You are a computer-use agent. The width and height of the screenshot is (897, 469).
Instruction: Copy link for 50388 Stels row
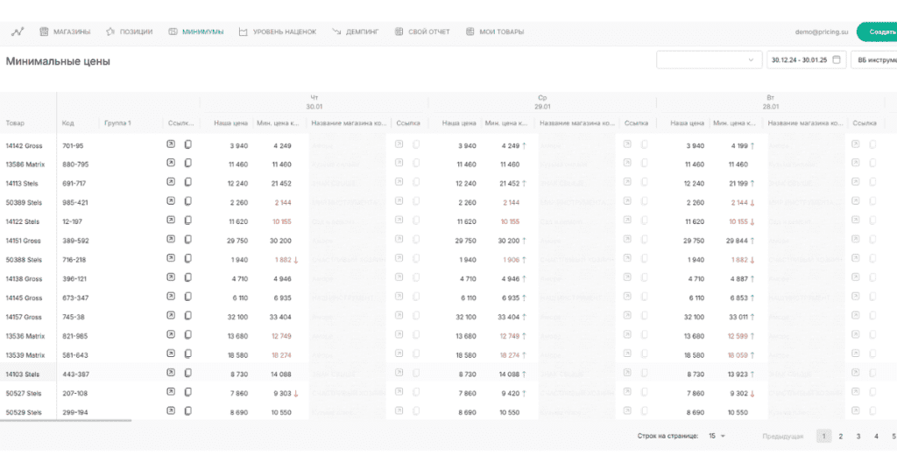tap(187, 259)
